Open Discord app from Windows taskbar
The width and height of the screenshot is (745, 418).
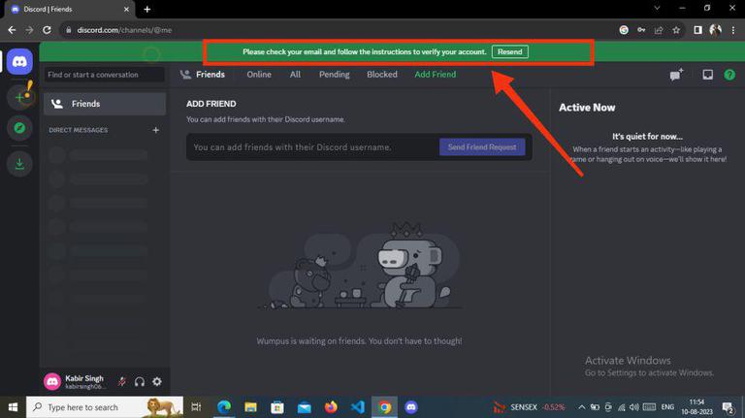(411, 407)
